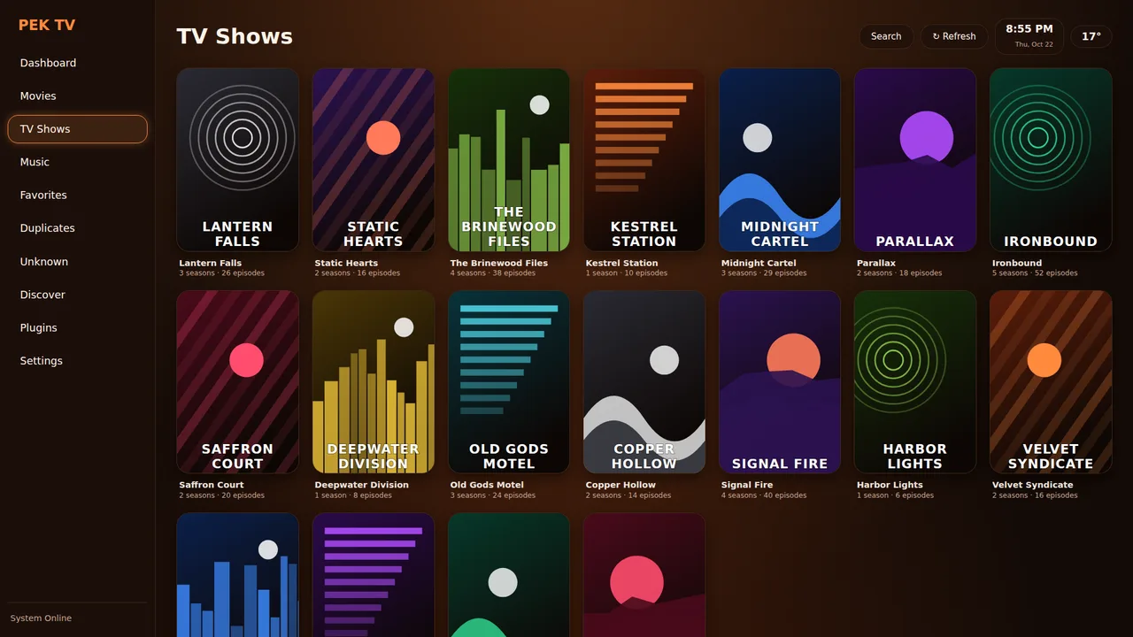Refresh the TV show library
The image size is (1133, 637).
954,36
